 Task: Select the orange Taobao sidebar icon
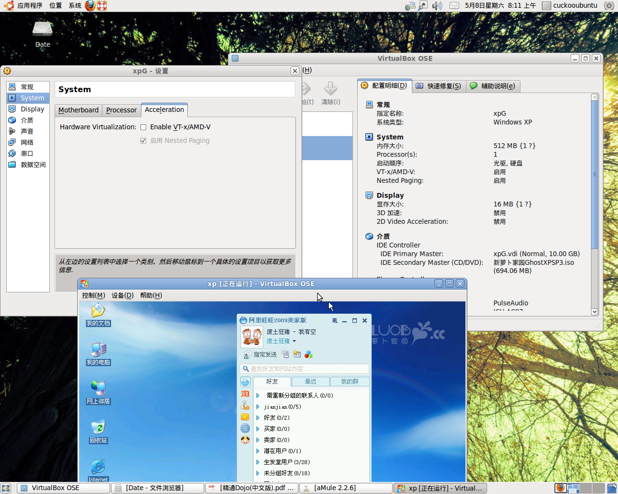pos(245,394)
